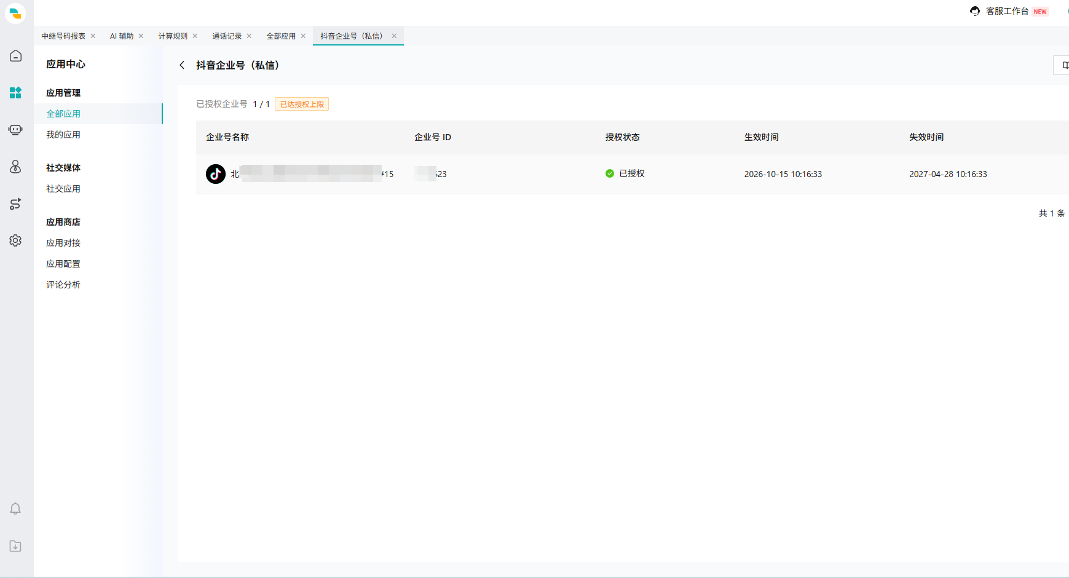Image resolution: width=1069 pixels, height=578 pixels.
Task: Click the 共 1 条 total count
Action: [x=1052, y=213]
